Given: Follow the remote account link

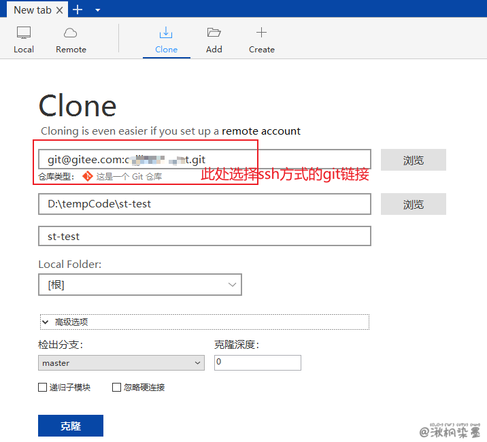Looking at the screenshot, I should coord(261,131).
